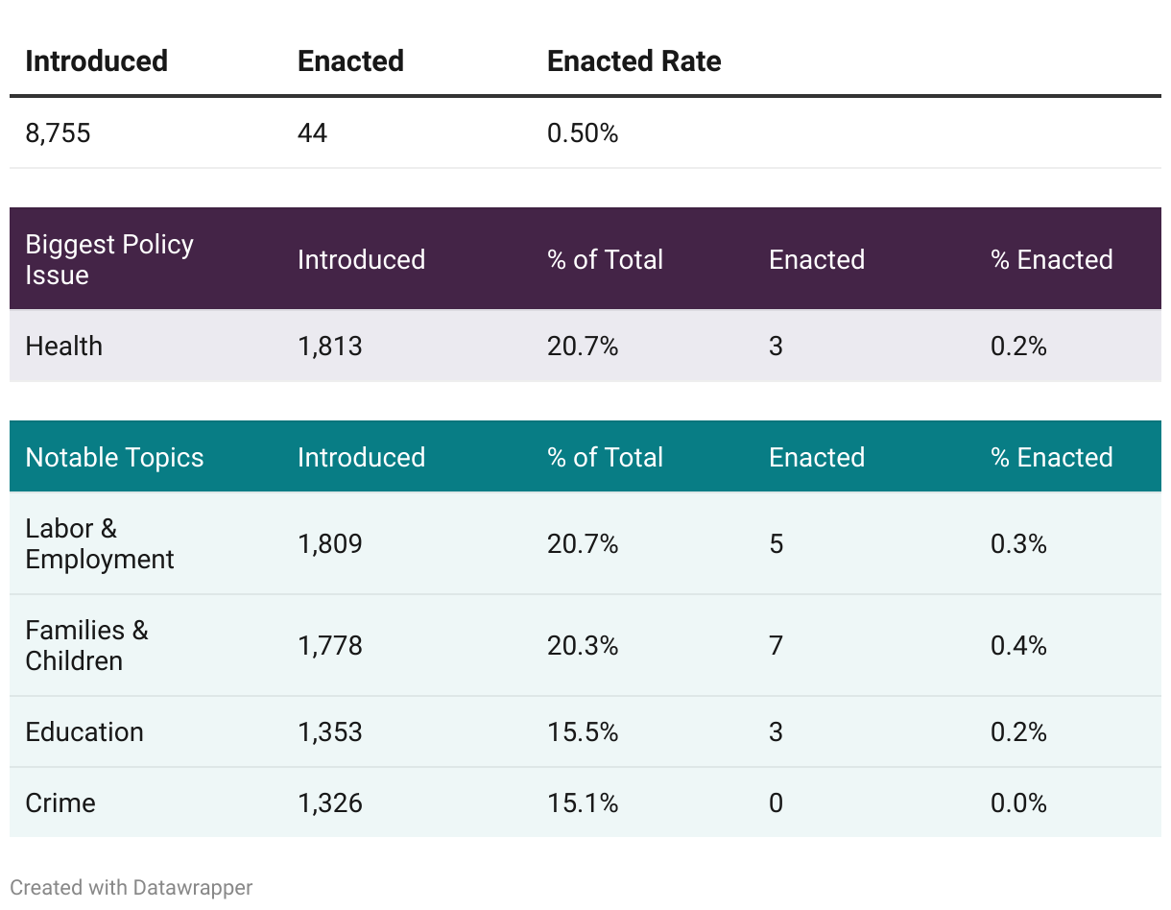Select the Health row label

[x=63, y=347]
